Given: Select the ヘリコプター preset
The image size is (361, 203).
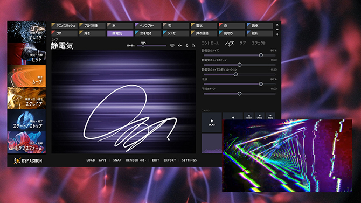Looking at the screenshot, I should 148,25.
